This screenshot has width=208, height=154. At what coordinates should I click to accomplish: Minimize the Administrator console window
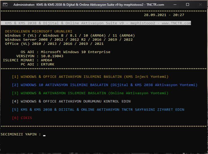click(175, 5)
